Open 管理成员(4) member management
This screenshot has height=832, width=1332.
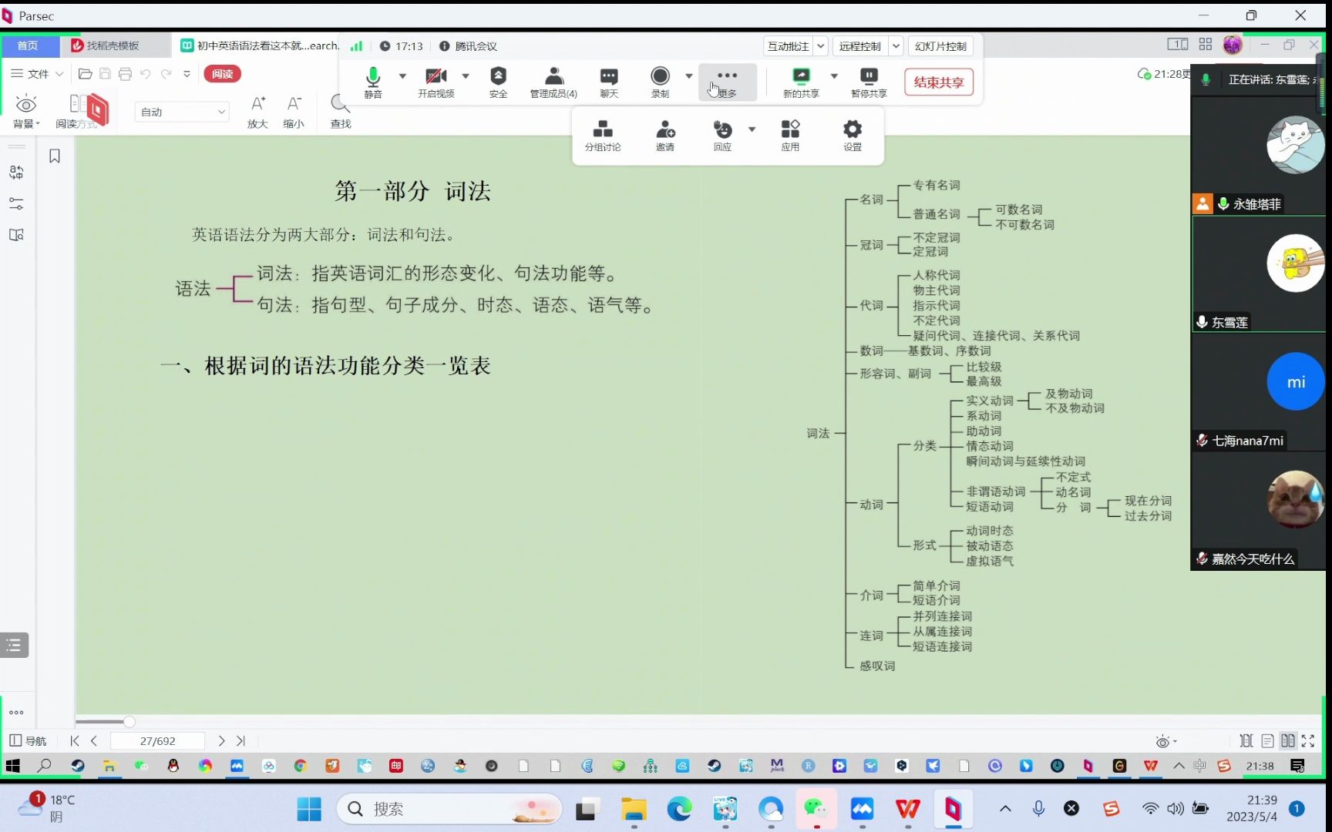(553, 82)
